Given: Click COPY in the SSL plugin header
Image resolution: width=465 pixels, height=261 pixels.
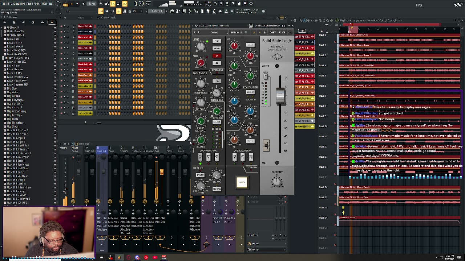Looking at the screenshot, I should pyautogui.click(x=272, y=32).
